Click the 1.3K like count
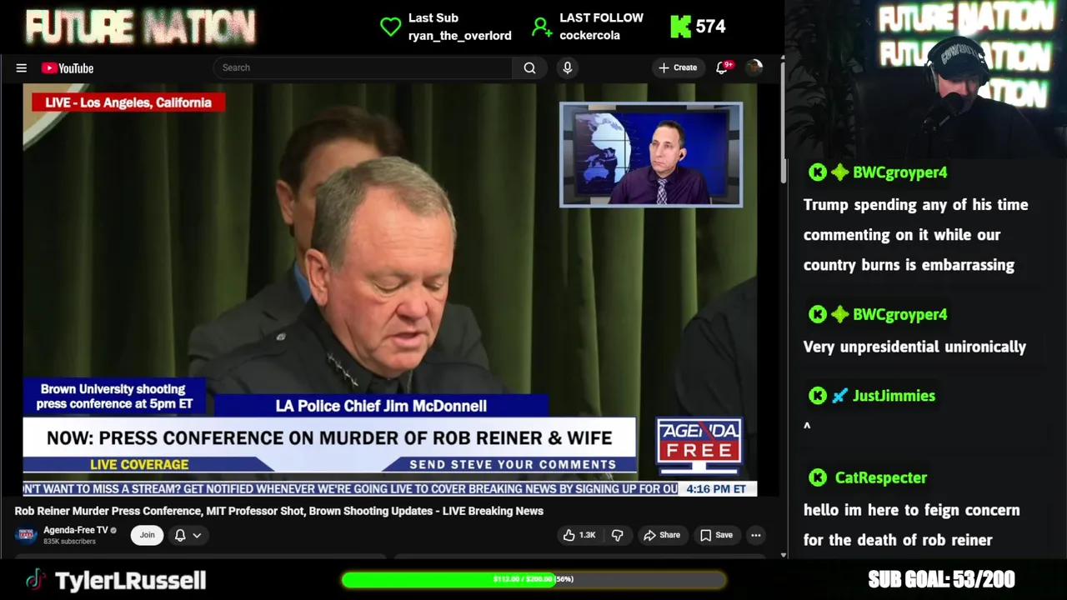This screenshot has height=600, width=1067. [x=588, y=535]
